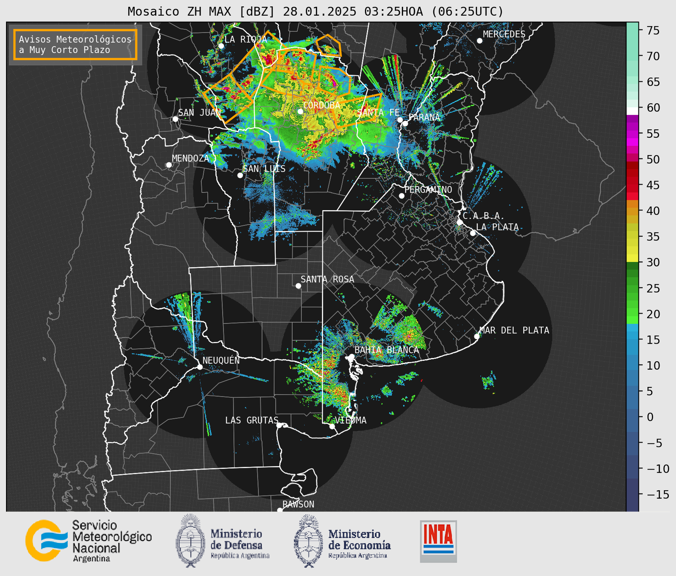The width and height of the screenshot is (676, 576).
Task: Click the small orange warning polygon north of Cordoba
Action: 329,45
